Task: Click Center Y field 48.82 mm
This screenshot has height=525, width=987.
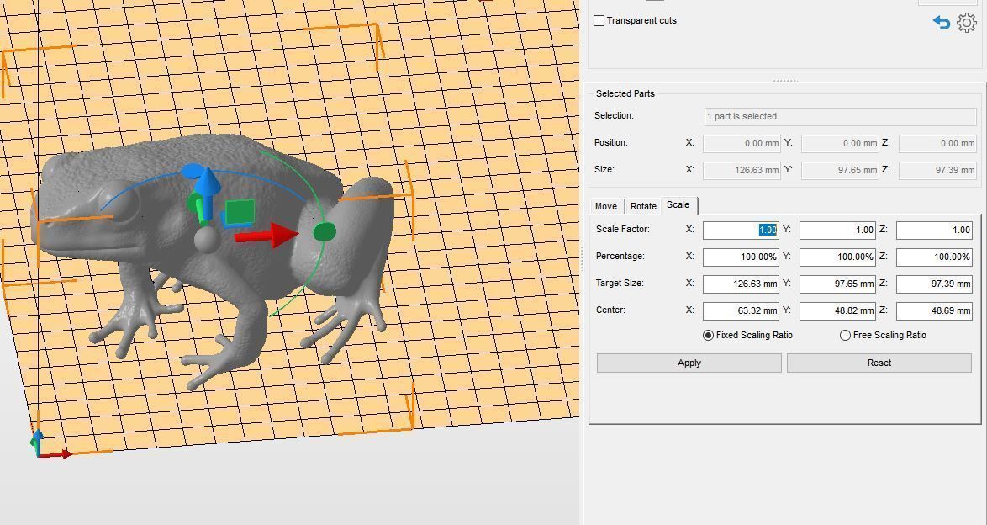Action: tap(838, 310)
